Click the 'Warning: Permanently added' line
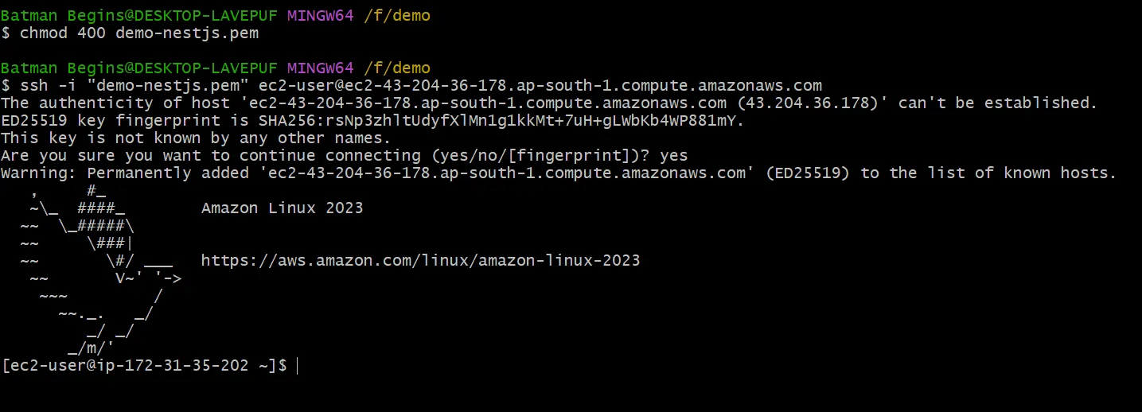The image size is (1142, 412). click(559, 173)
